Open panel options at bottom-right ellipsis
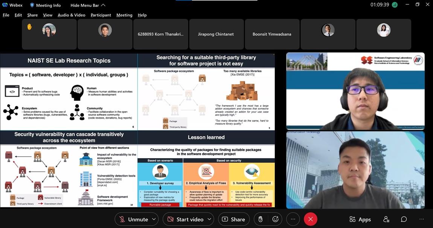Screen dimensions: 433x228 [421, 219]
